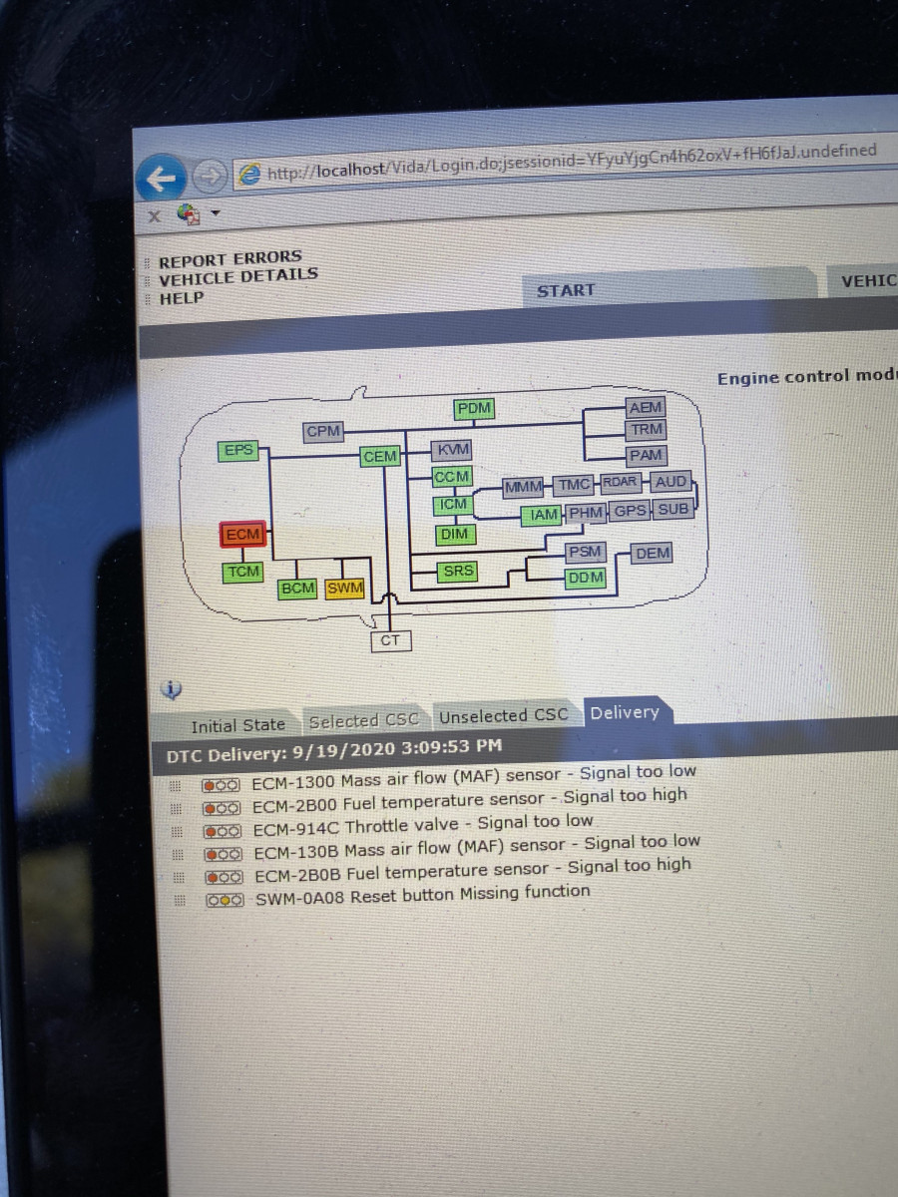The image size is (898, 1197).
Task: Toggle the status indicator for ECM-914C Throttle valve
Action: pos(224,830)
